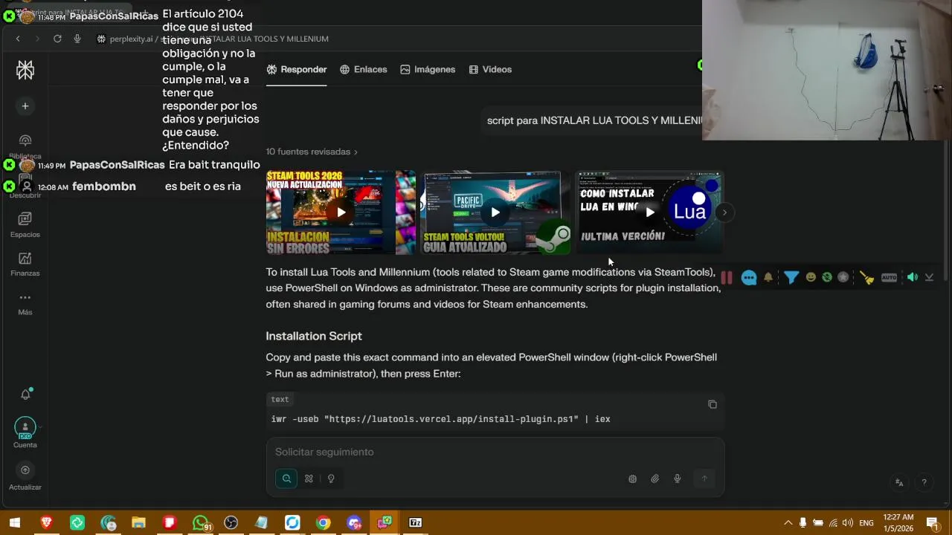Screen dimensions: 952x535
Task: Reload the page
Action: pyautogui.click(x=57, y=39)
